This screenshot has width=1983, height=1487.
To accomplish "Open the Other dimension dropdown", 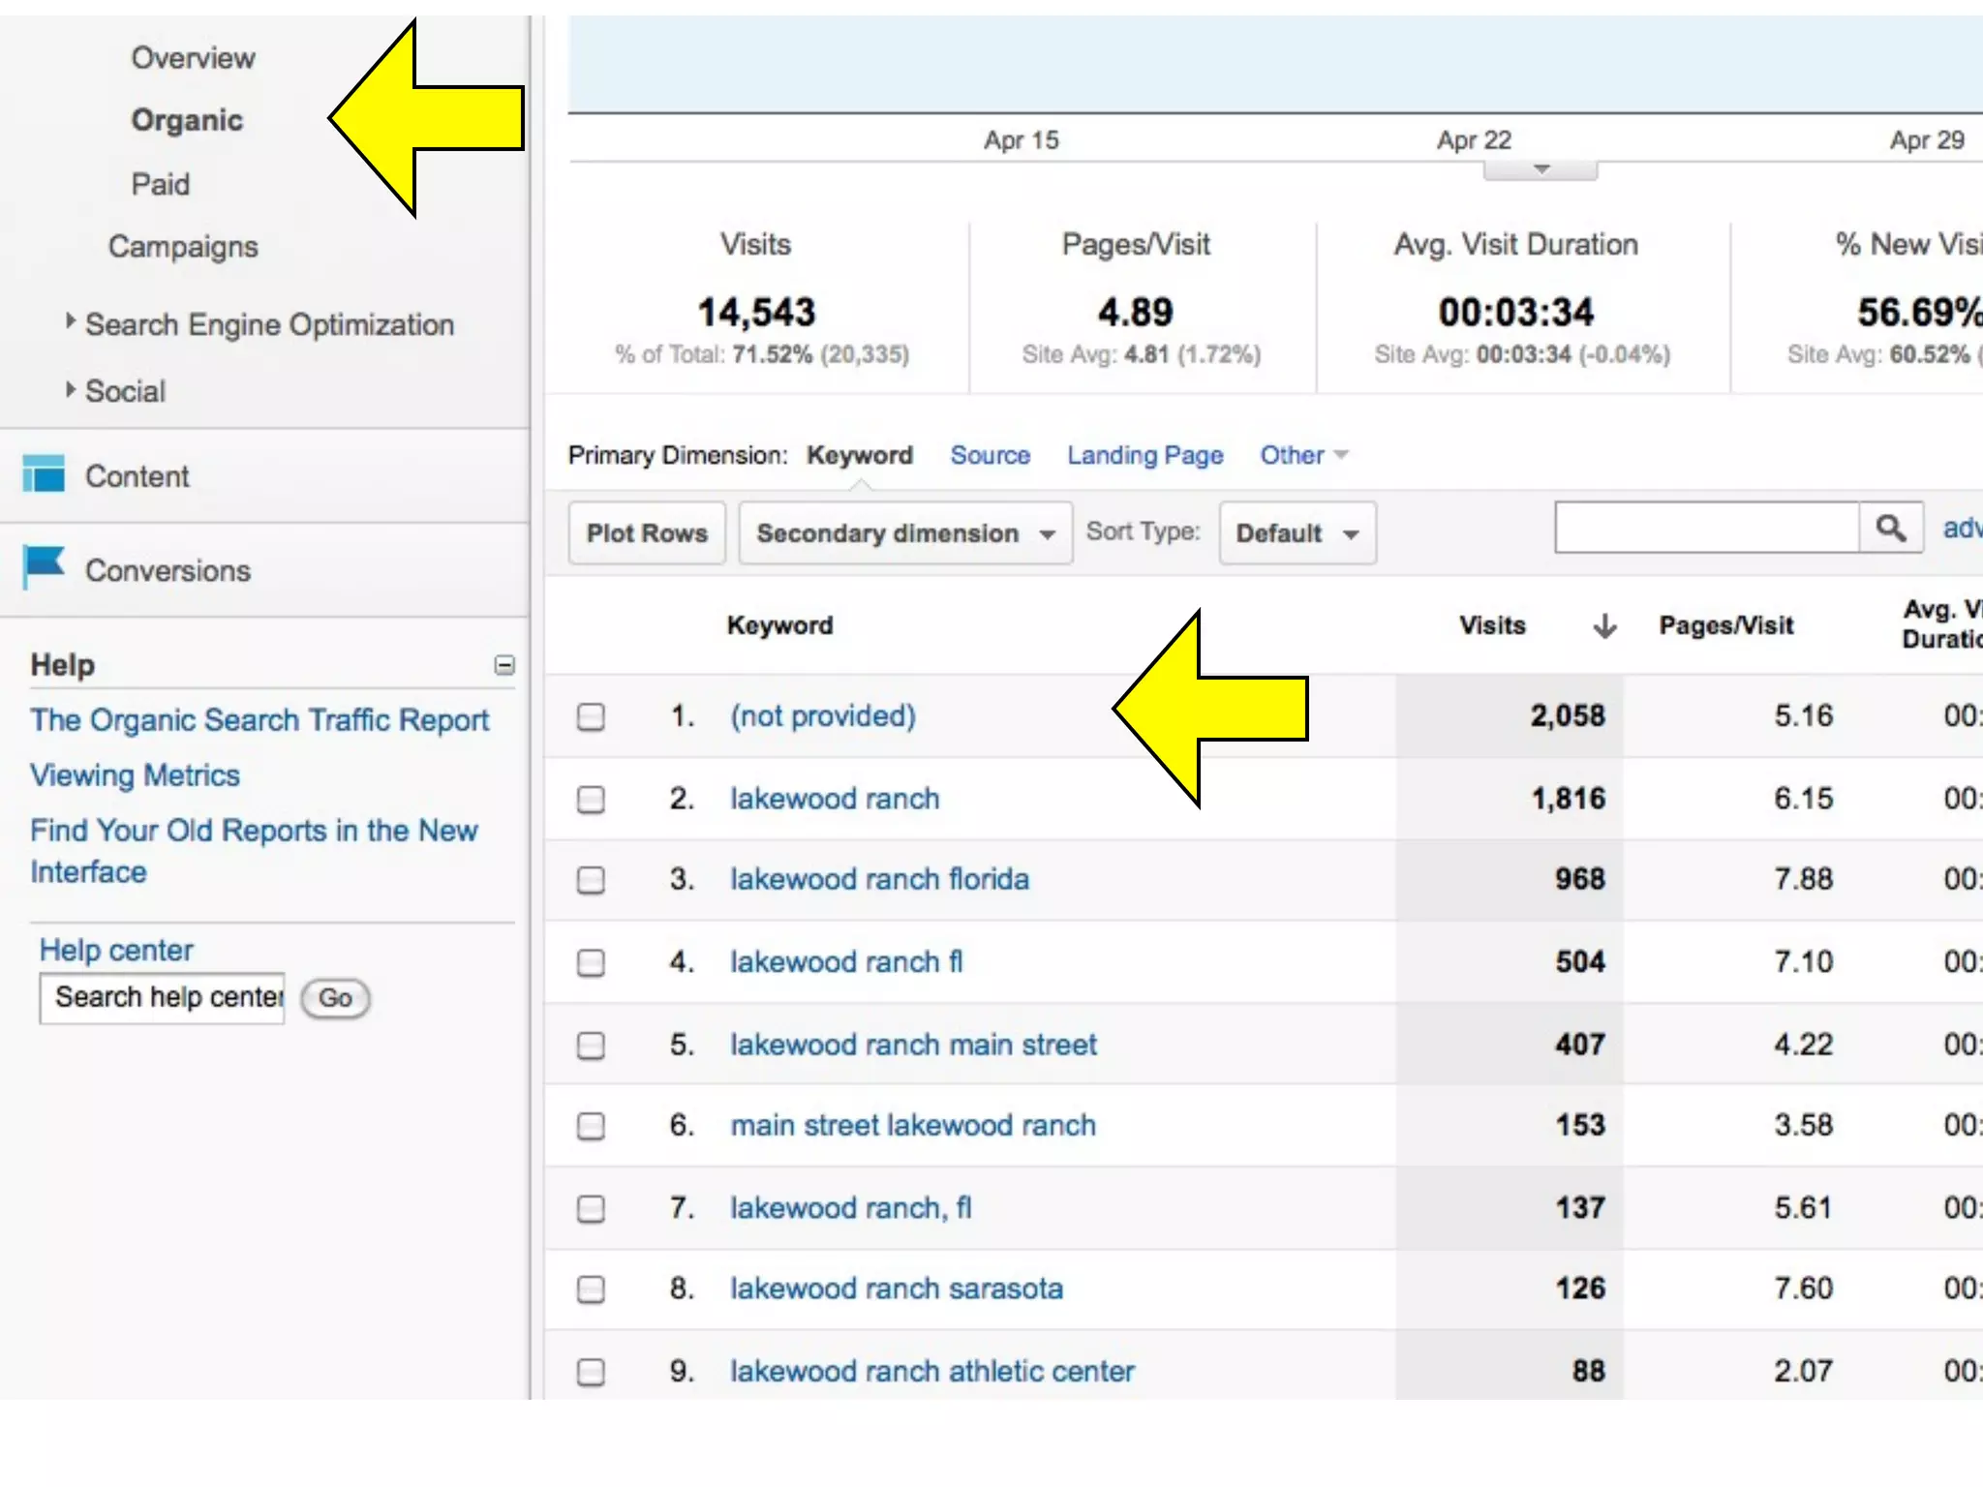I will pyautogui.click(x=1302, y=455).
